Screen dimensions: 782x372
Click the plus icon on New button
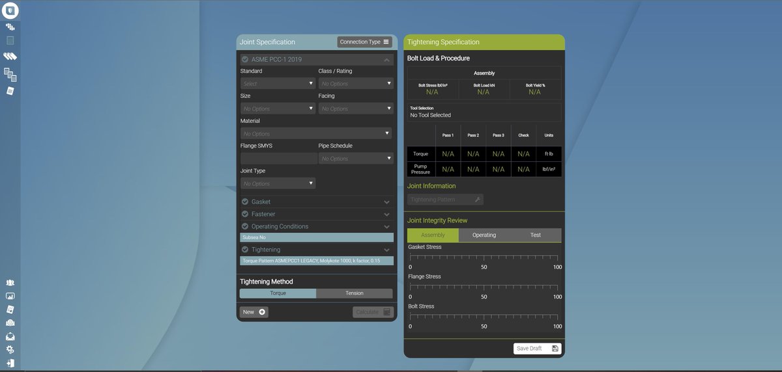(x=262, y=312)
